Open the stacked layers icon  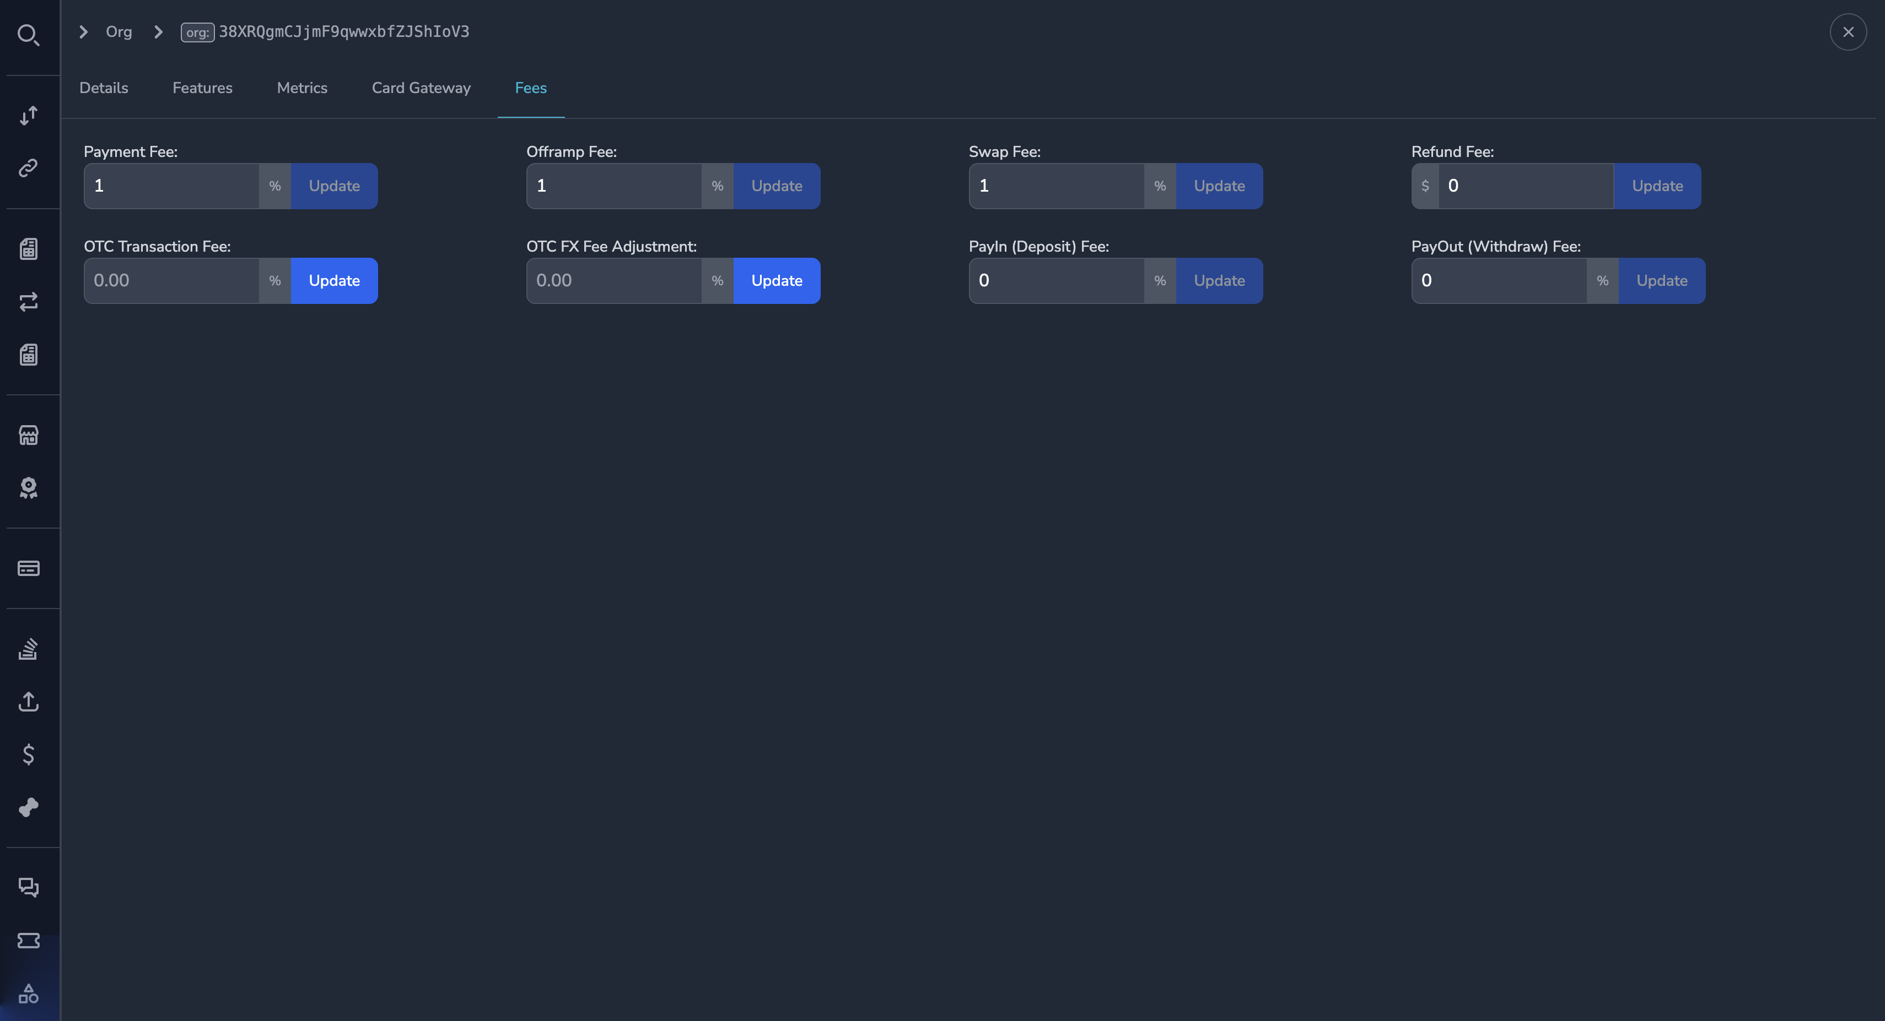tap(29, 649)
